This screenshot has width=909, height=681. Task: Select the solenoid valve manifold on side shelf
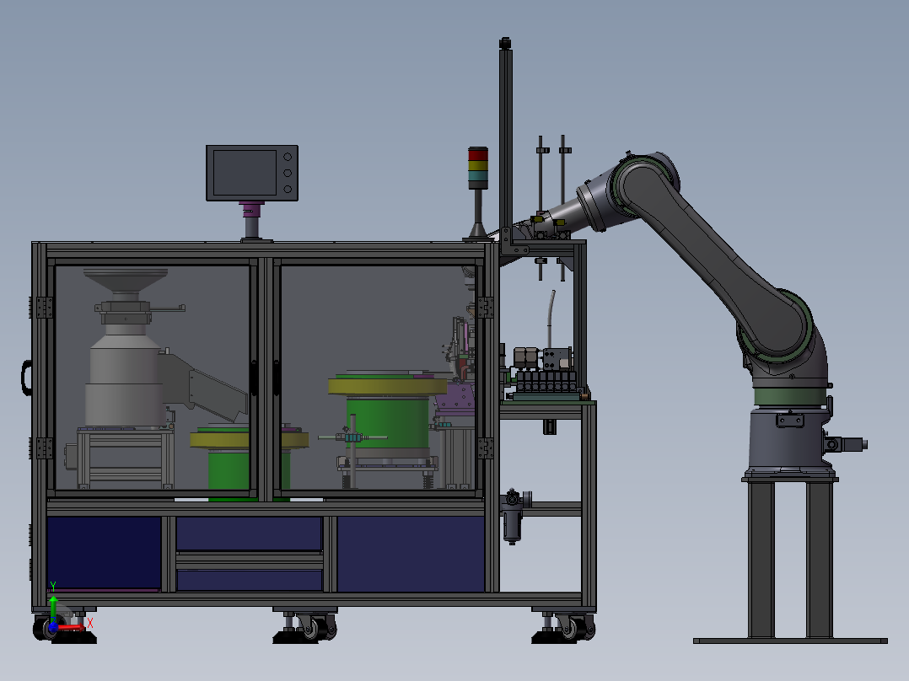click(x=546, y=381)
